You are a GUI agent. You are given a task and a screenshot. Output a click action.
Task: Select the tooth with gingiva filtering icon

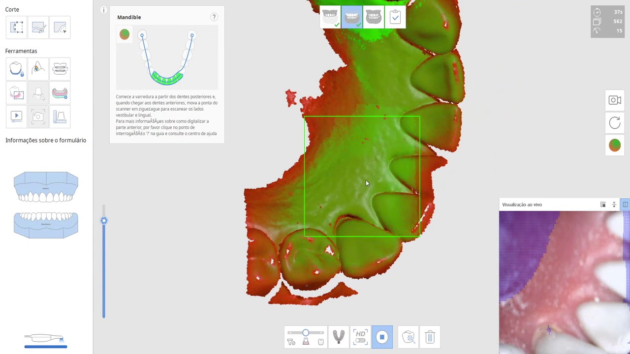pyautogui.click(x=306, y=342)
